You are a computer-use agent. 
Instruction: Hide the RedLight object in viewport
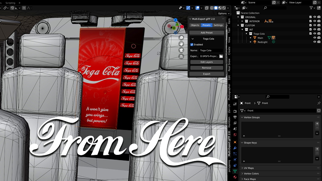click(315, 42)
